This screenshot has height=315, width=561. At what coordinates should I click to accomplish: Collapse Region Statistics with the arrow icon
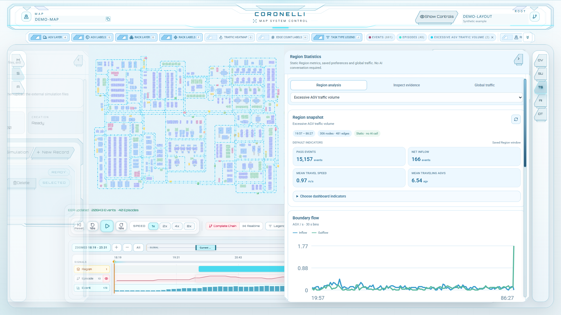click(x=519, y=59)
